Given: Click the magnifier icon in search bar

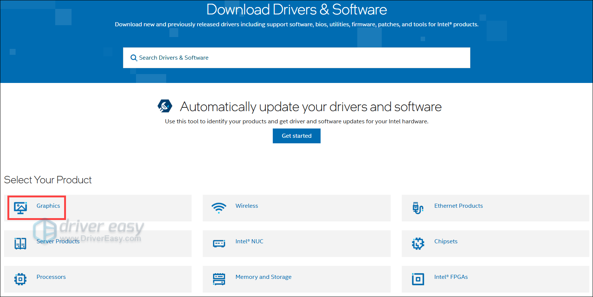Looking at the screenshot, I should (133, 58).
